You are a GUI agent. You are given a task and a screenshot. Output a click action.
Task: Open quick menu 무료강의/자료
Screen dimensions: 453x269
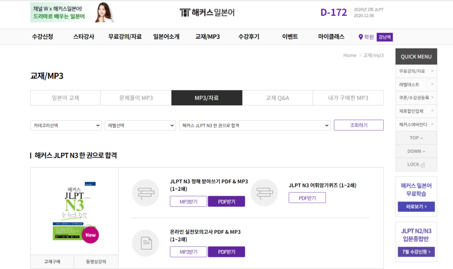pyautogui.click(x=416, y=71)
